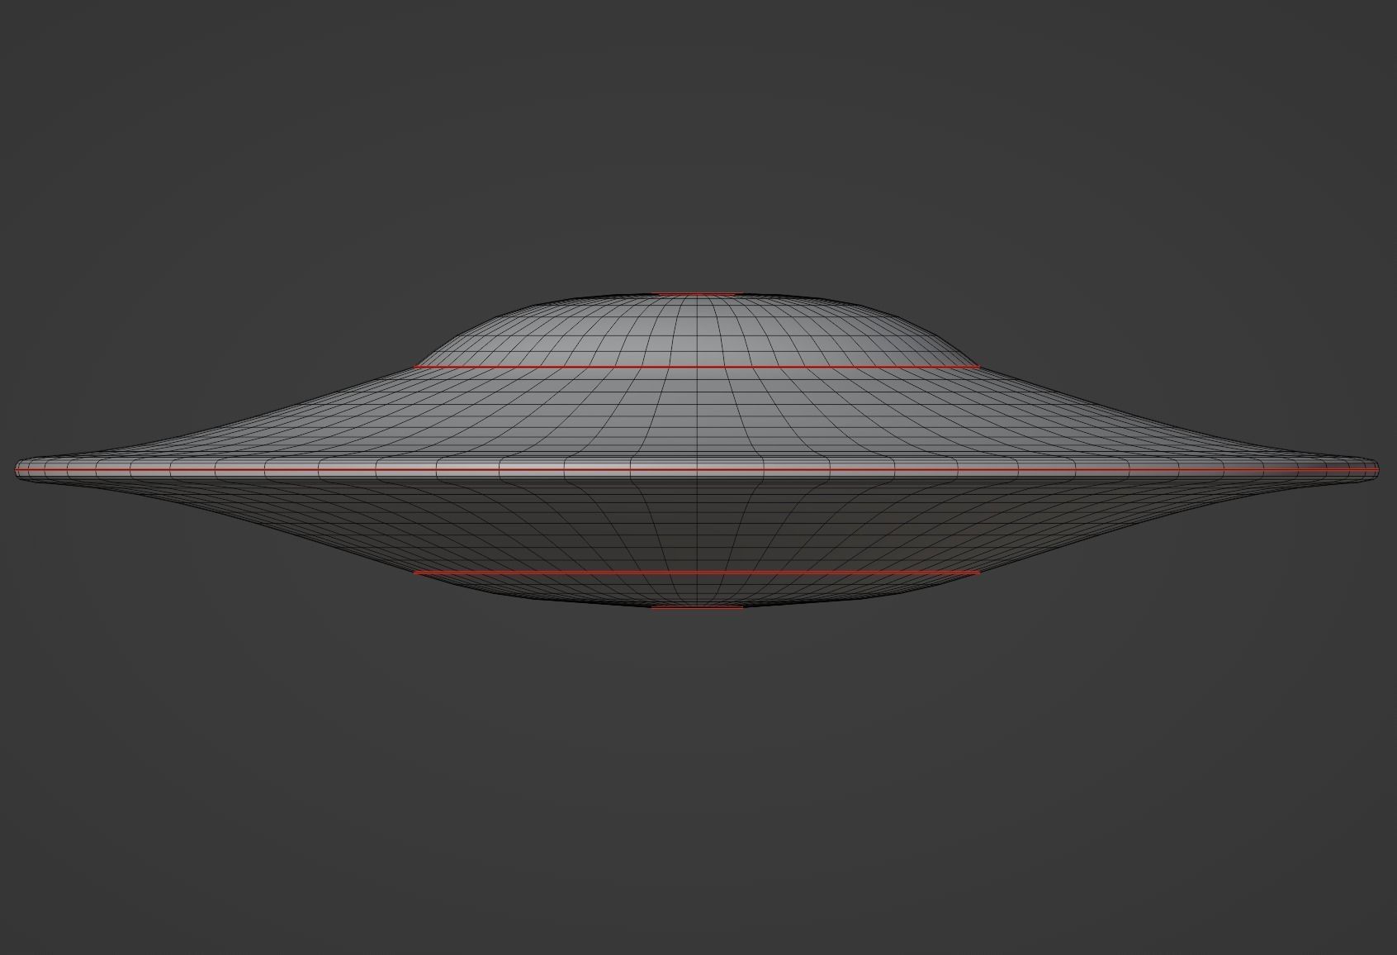This screenshot has width=1397, height=955.
Task: Click the red seam loop below the top dome
Action: coord(698,366)
